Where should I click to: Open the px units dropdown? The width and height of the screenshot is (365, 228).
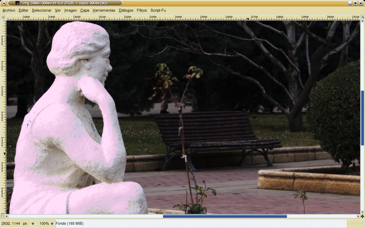pos(29,223)
